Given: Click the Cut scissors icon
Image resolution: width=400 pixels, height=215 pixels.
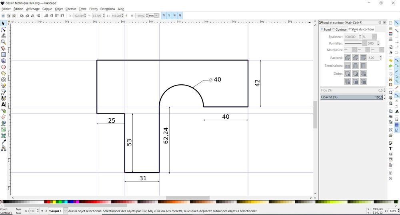Looking at the screenshot, I should pyautogui.click(x=390, y=79).
